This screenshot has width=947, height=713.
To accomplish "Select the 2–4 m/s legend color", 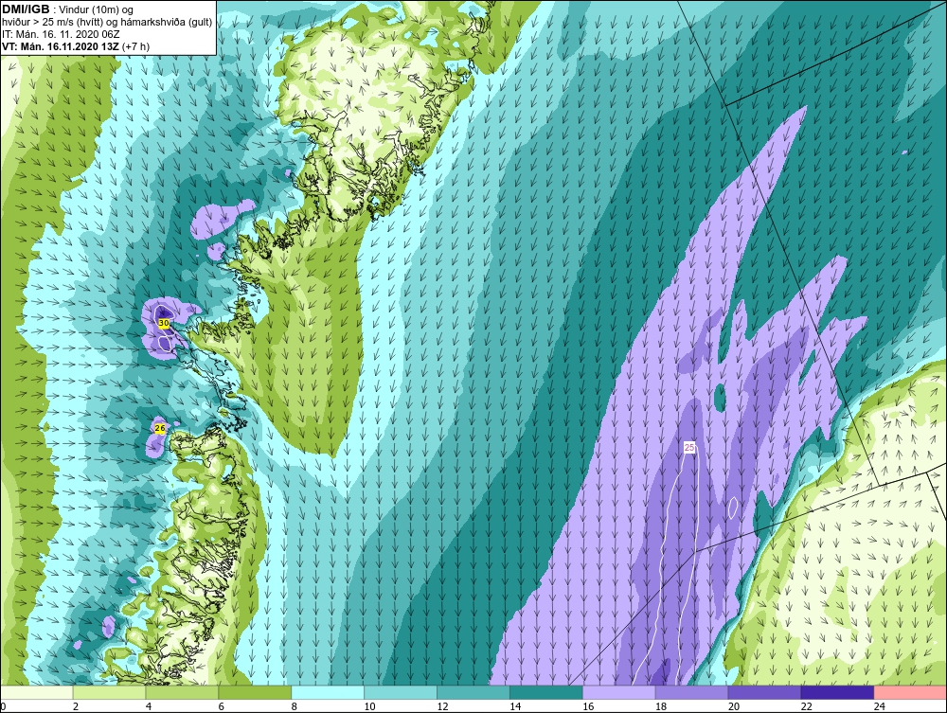I will [x=109, y=692].
